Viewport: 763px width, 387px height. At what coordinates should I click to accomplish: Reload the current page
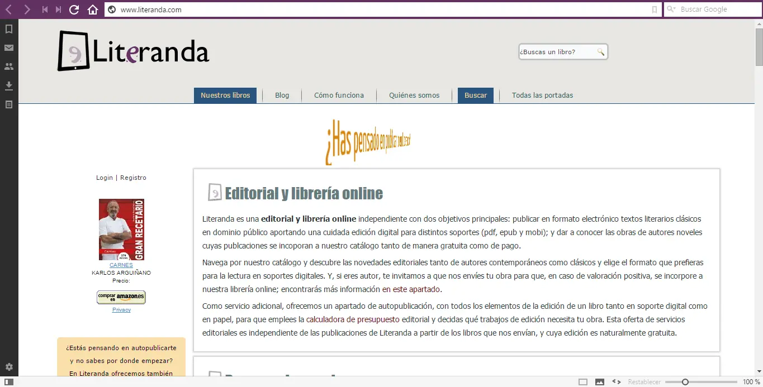pyautogui.click(x=74, y=9)
